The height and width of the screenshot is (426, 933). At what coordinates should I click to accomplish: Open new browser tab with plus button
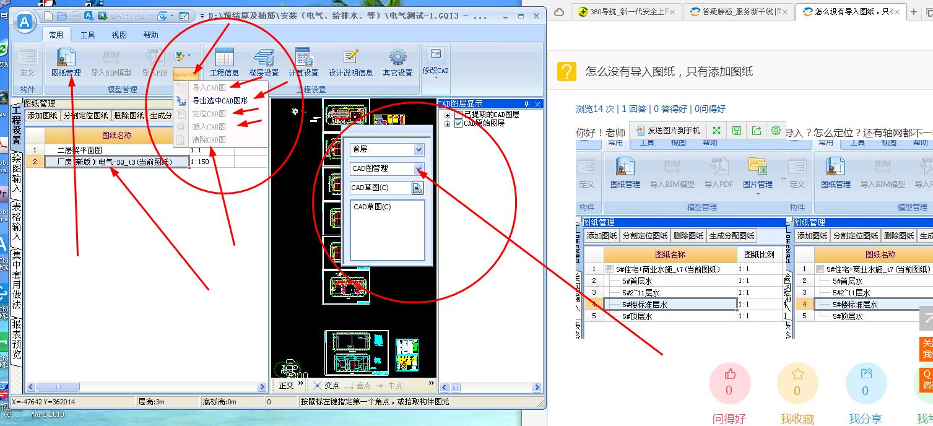pyautogui.click(x=914, y=12)
